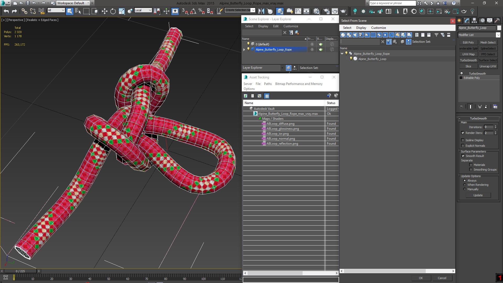Image resolution: width=503 pixels, height=283 pixels.
Task: Enable the Isoline Display checkbox
Action: [x=463, y=140]
